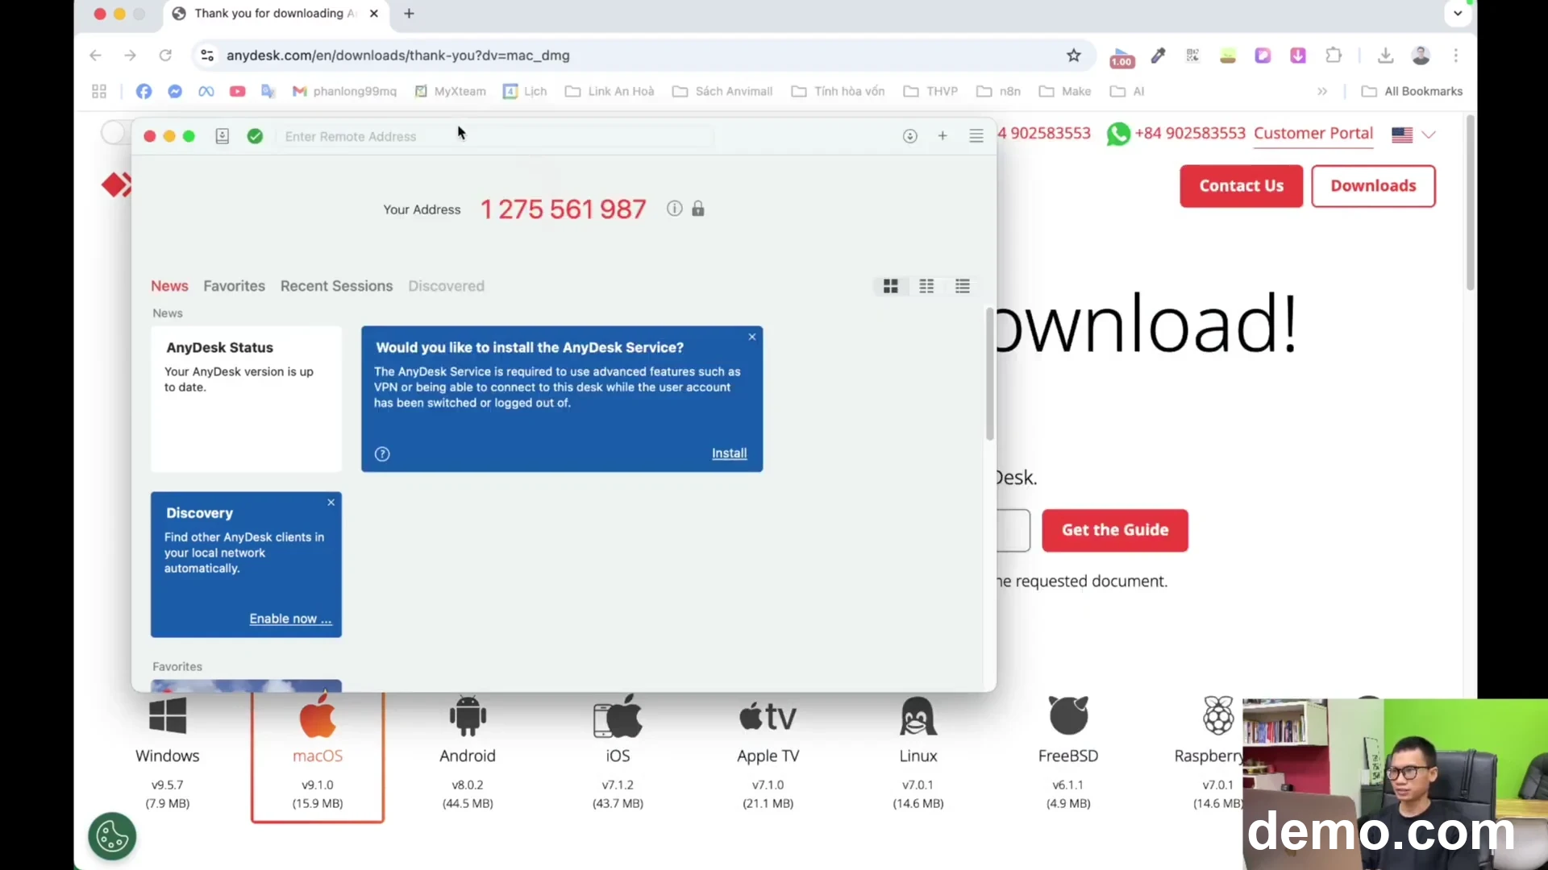The image size is (1548, 870).
Task: Expand the Tính hòa vốn bookmark folder
Action: tap(838, 92)
